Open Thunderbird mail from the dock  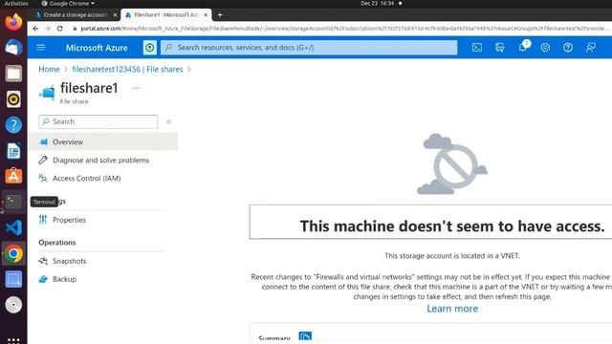click(x=13, y=48)
